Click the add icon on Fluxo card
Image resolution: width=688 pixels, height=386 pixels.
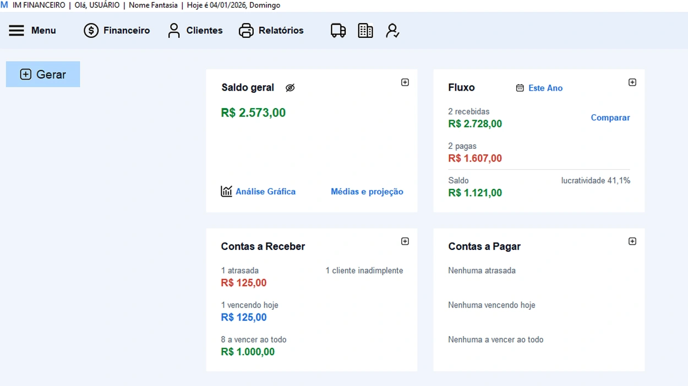pyautogui.click(x=632, y=82)
